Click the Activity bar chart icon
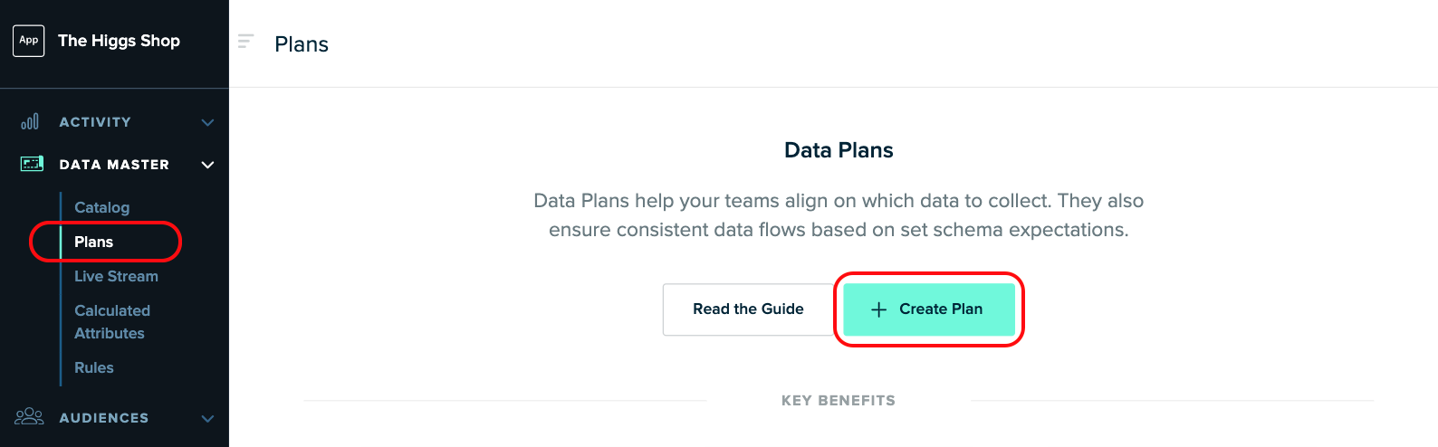 pyautogui.click(x=30, y=121)
